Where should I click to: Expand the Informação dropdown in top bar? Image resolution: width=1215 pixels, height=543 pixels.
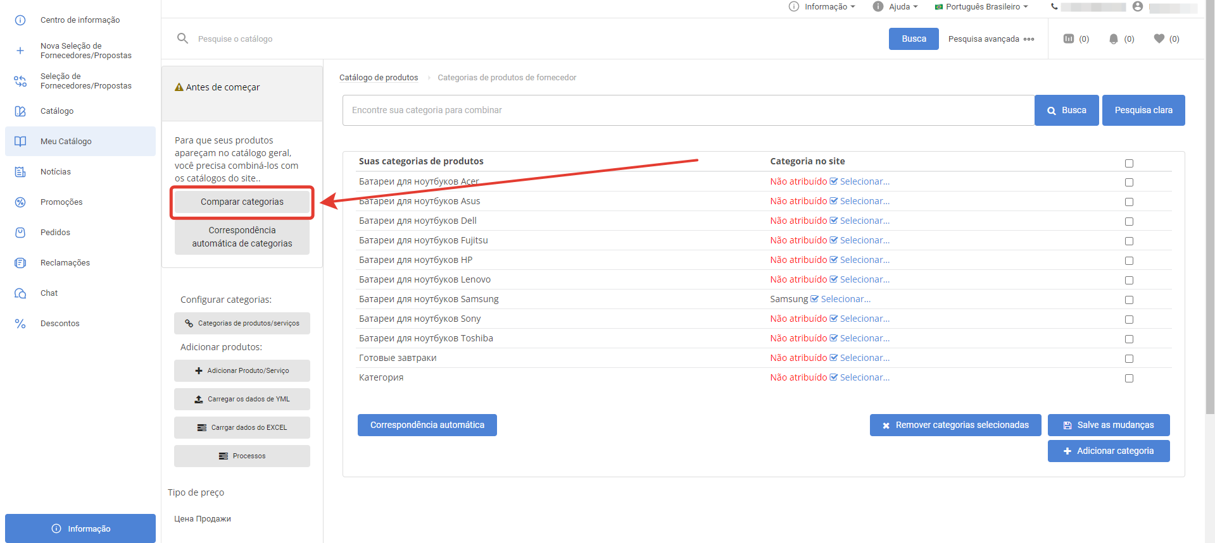click(822, 6)
